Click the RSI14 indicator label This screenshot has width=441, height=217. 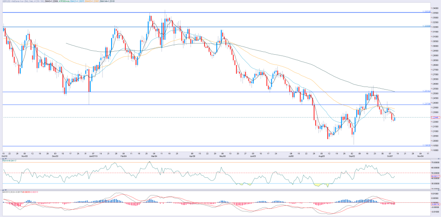point(9,161)
